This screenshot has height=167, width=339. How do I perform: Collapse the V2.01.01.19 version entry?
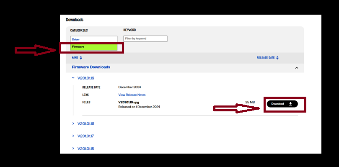pos(83,78)
